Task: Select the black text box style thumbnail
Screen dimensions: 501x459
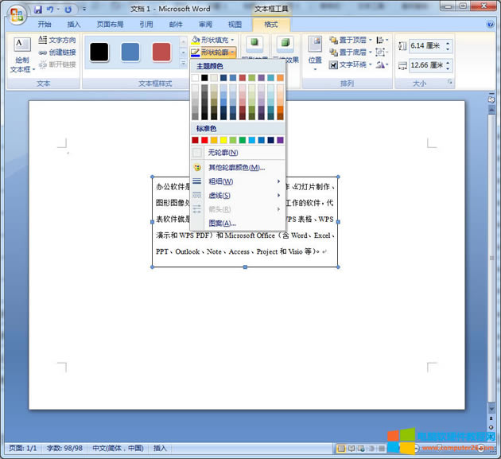Action: point(99,53)
